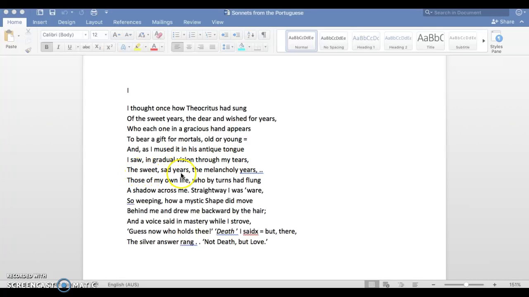Click the zoom in plus button
The width and height of the screenshot is (529, 297).
click(494, 285)
